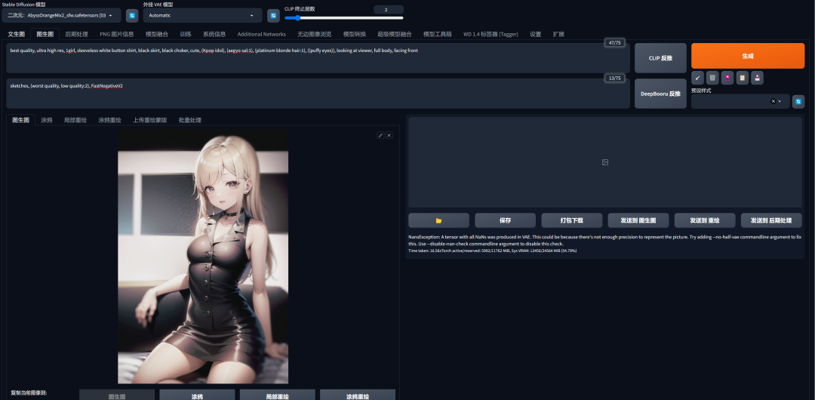This screenshot has height=400, width=815.
Task: Refresh the Stable Diffusion model list
Action: point(132,16)
